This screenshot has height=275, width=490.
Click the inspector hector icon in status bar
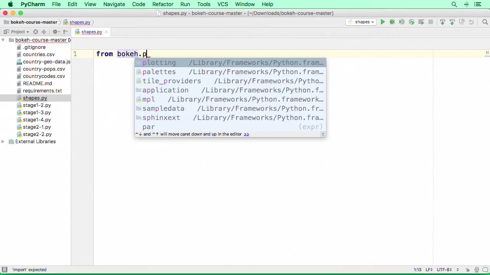pyautogui.click(x=477, y=270)
